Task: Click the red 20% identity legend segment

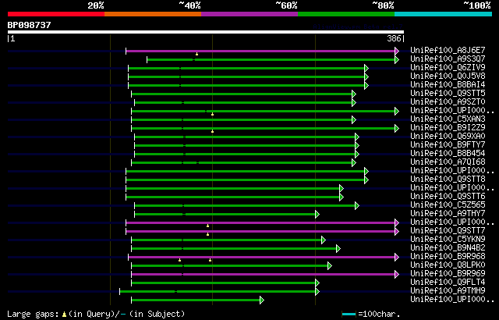Action: coord(56,14)
